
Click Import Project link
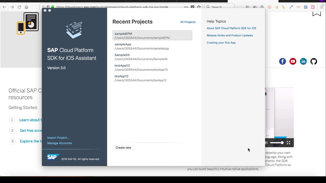point(58,138)
